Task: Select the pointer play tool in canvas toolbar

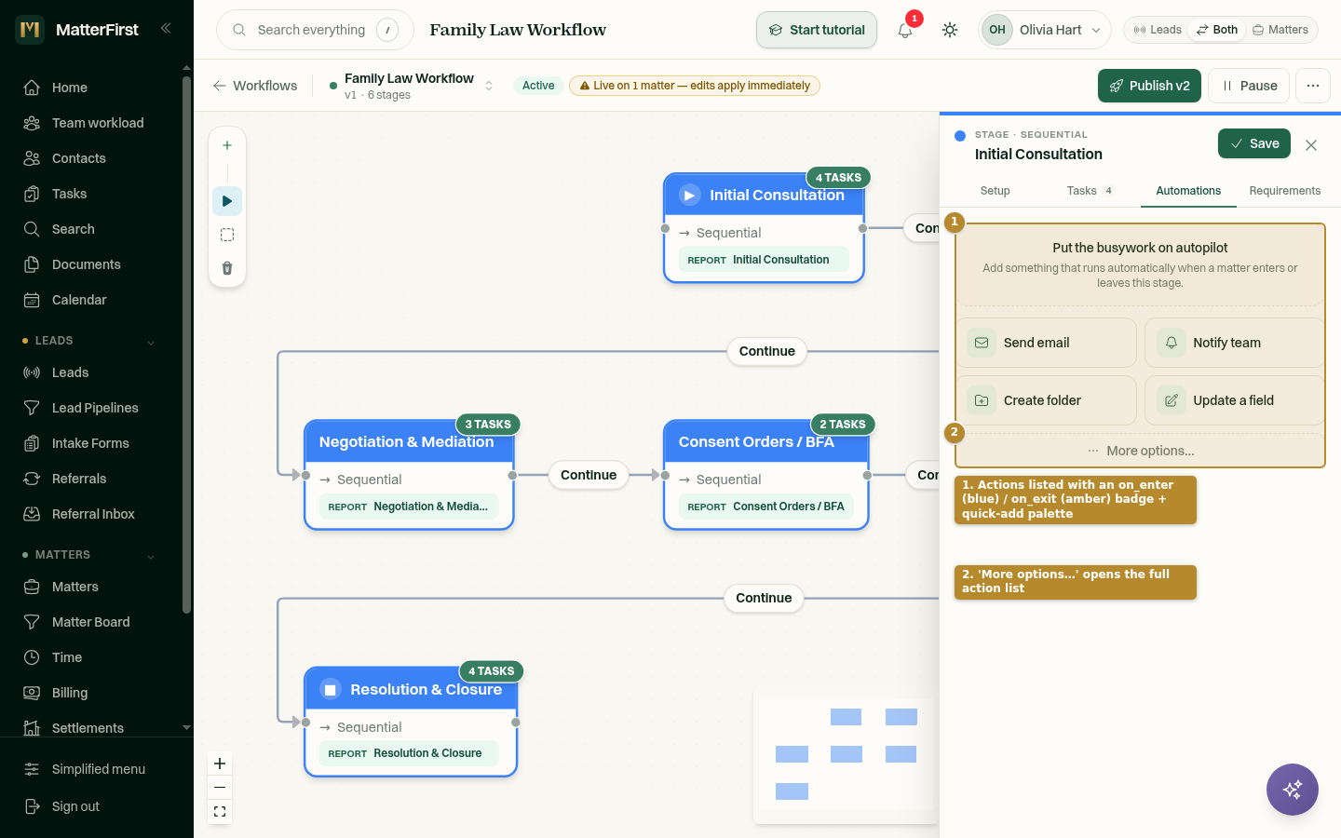Action: pos(227,201)
